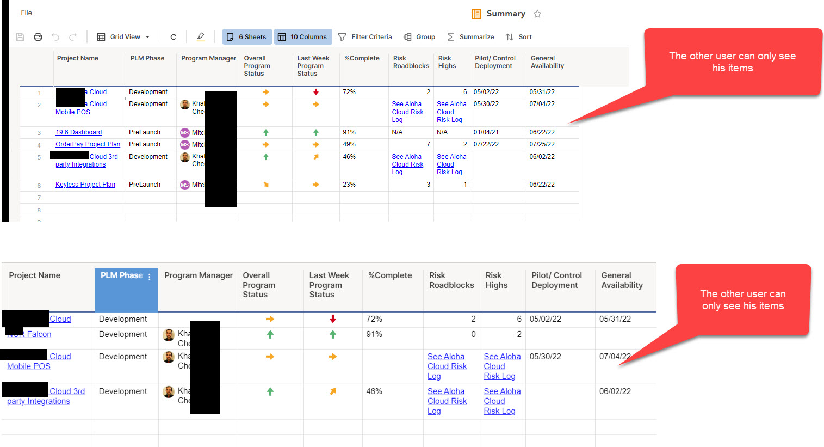This screenshot has width=824, height=447.
Task: Switch to the Summary view
Action: coord(506,14)
